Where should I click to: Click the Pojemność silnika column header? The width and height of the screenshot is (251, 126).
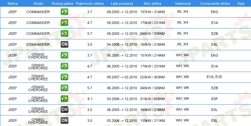click(x=90, y=4)
